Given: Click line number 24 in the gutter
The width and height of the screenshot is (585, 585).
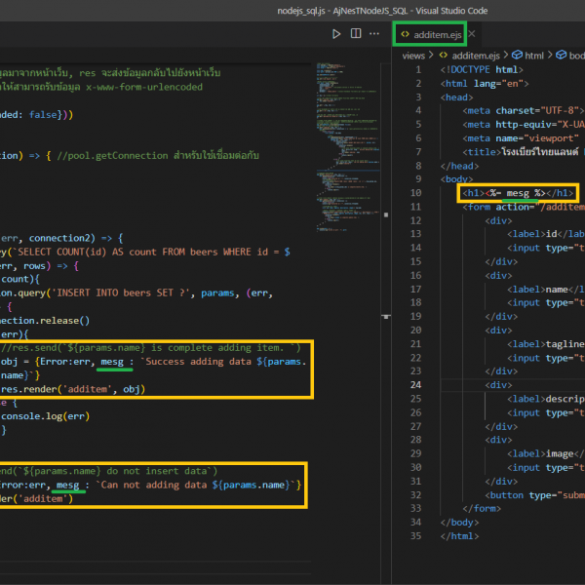Looking at the screenshot, I should tap(415, 384).
